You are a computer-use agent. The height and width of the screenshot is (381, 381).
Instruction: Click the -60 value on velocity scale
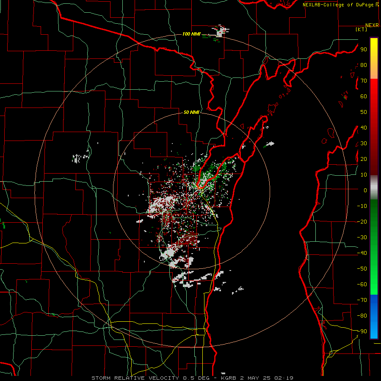(x=362, y=284)
